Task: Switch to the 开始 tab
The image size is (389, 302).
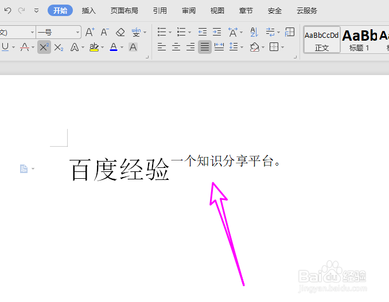Action: pyautogui.click(x=60, y=11)
